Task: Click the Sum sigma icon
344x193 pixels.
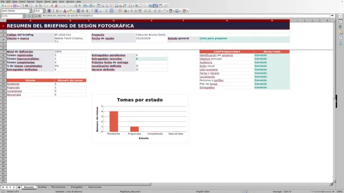Action: point(33,16)
